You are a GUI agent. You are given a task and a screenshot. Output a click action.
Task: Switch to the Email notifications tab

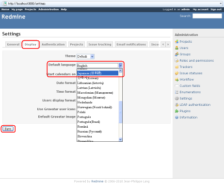point(131,44)
